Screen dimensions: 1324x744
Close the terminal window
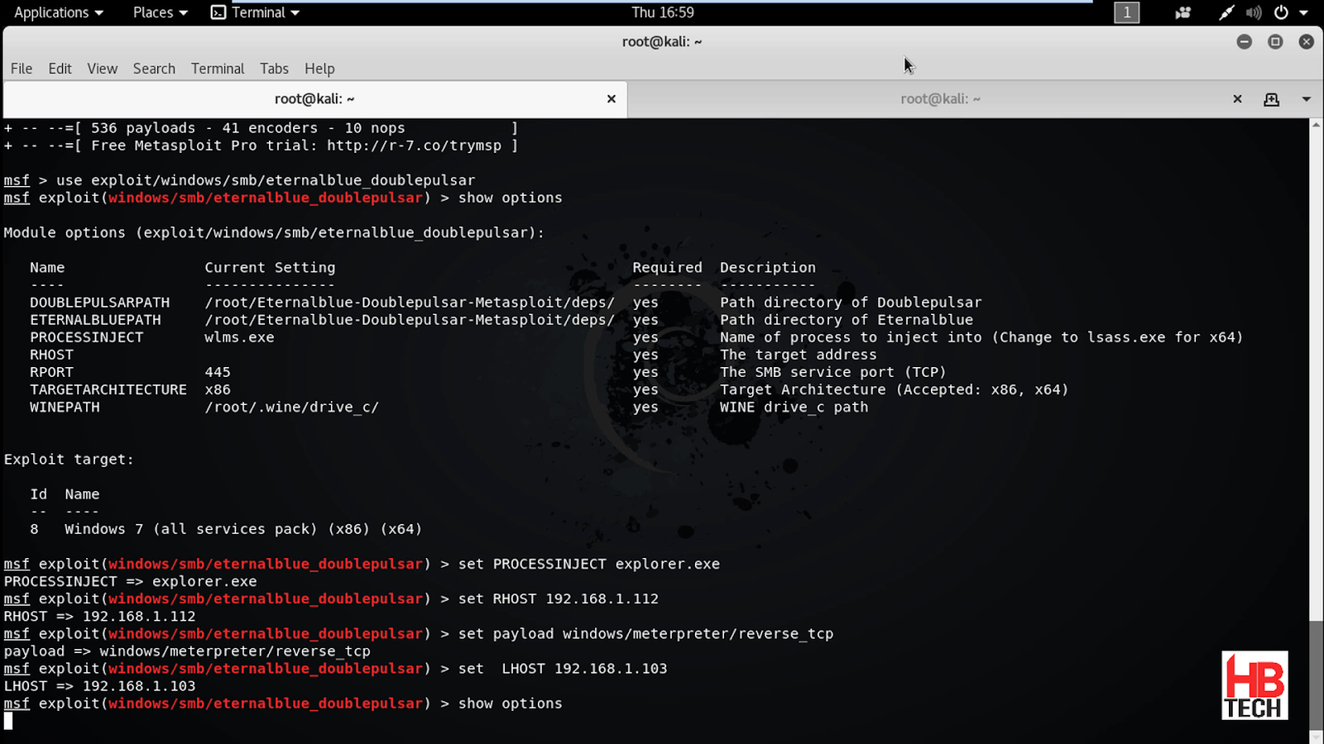click(x=1307, y=41)
